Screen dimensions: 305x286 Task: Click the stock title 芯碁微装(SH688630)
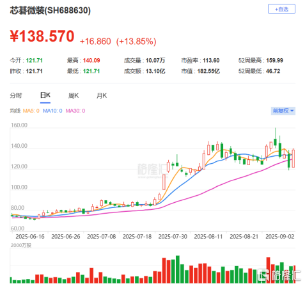tap(51, 10)
